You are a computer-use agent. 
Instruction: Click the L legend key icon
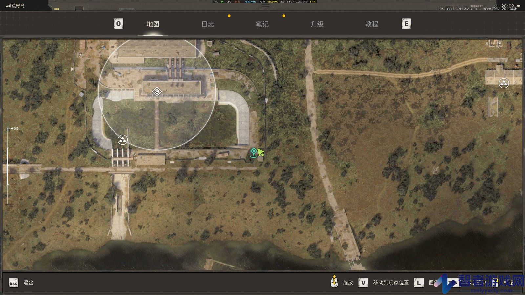point(419,283)
